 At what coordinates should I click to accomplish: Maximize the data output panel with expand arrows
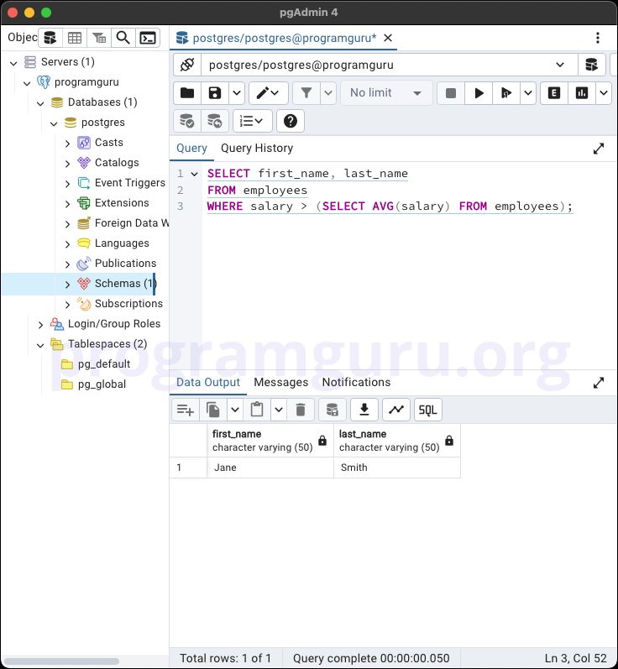point(599,383)
